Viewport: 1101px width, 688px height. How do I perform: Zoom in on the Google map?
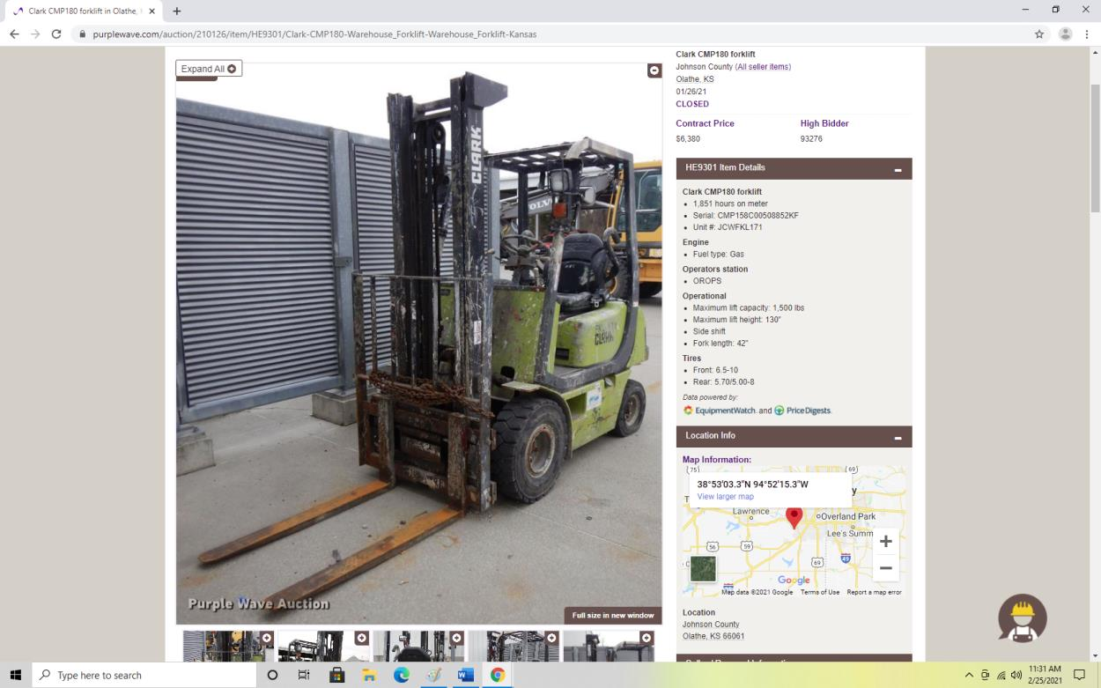(885, 541)
